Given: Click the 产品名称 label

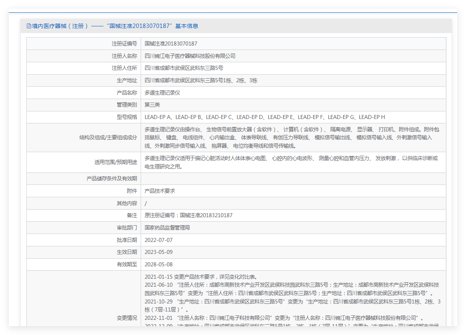Looking at the screenshot, I should point(127,93).
